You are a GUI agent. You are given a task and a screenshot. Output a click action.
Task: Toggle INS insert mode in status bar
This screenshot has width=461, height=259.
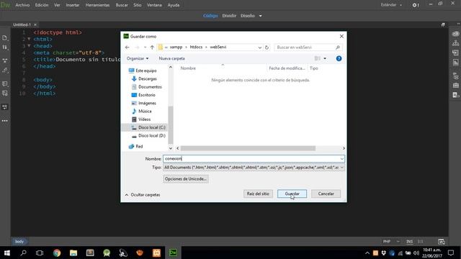(409, 242)
